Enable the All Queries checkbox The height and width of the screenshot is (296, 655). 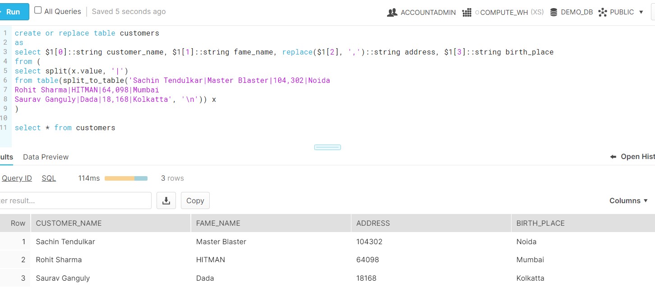coord(38,10)
